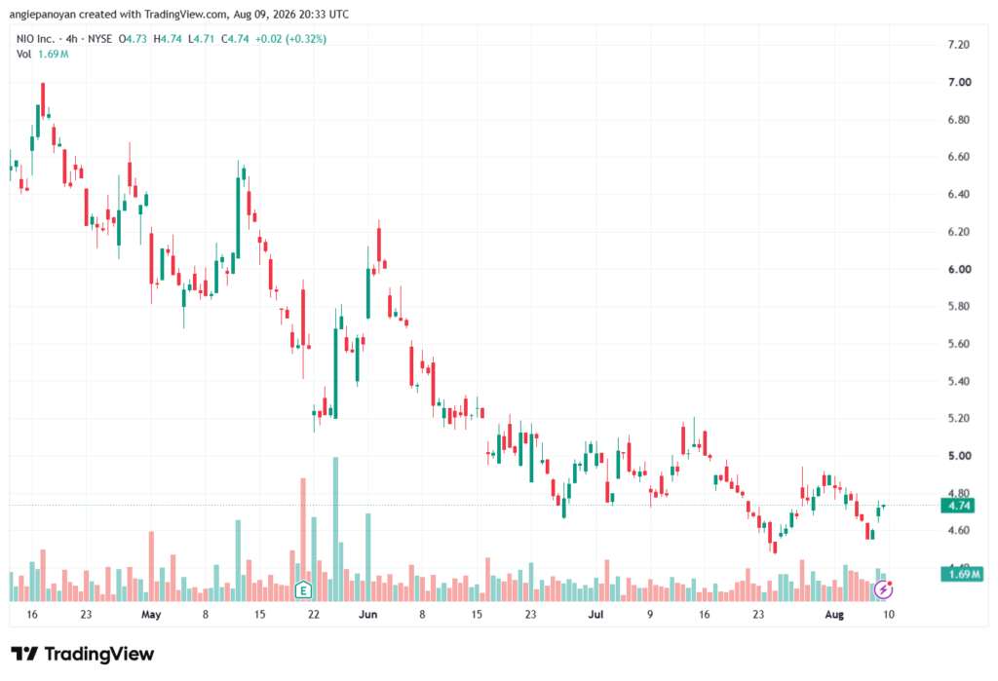
Task: Click the tallest green volume bar
Action: pos(335,529)
